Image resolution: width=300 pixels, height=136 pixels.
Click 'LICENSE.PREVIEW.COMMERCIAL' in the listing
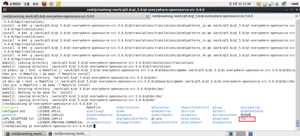pyautogui.click(x=60, y=123)
